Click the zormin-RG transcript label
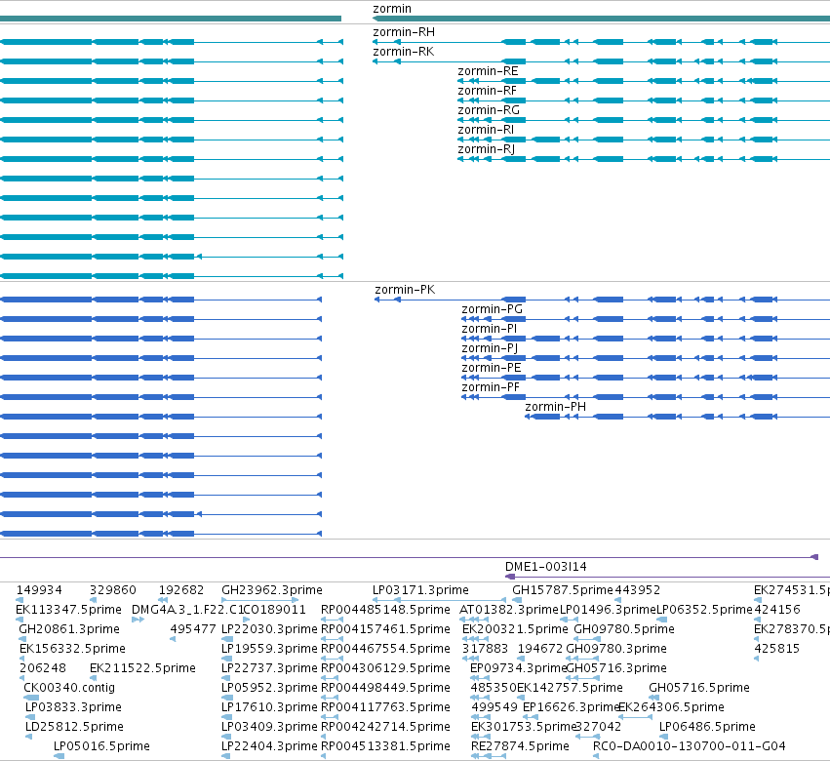This screenshot has width=830, height=761. click(489, 110)
